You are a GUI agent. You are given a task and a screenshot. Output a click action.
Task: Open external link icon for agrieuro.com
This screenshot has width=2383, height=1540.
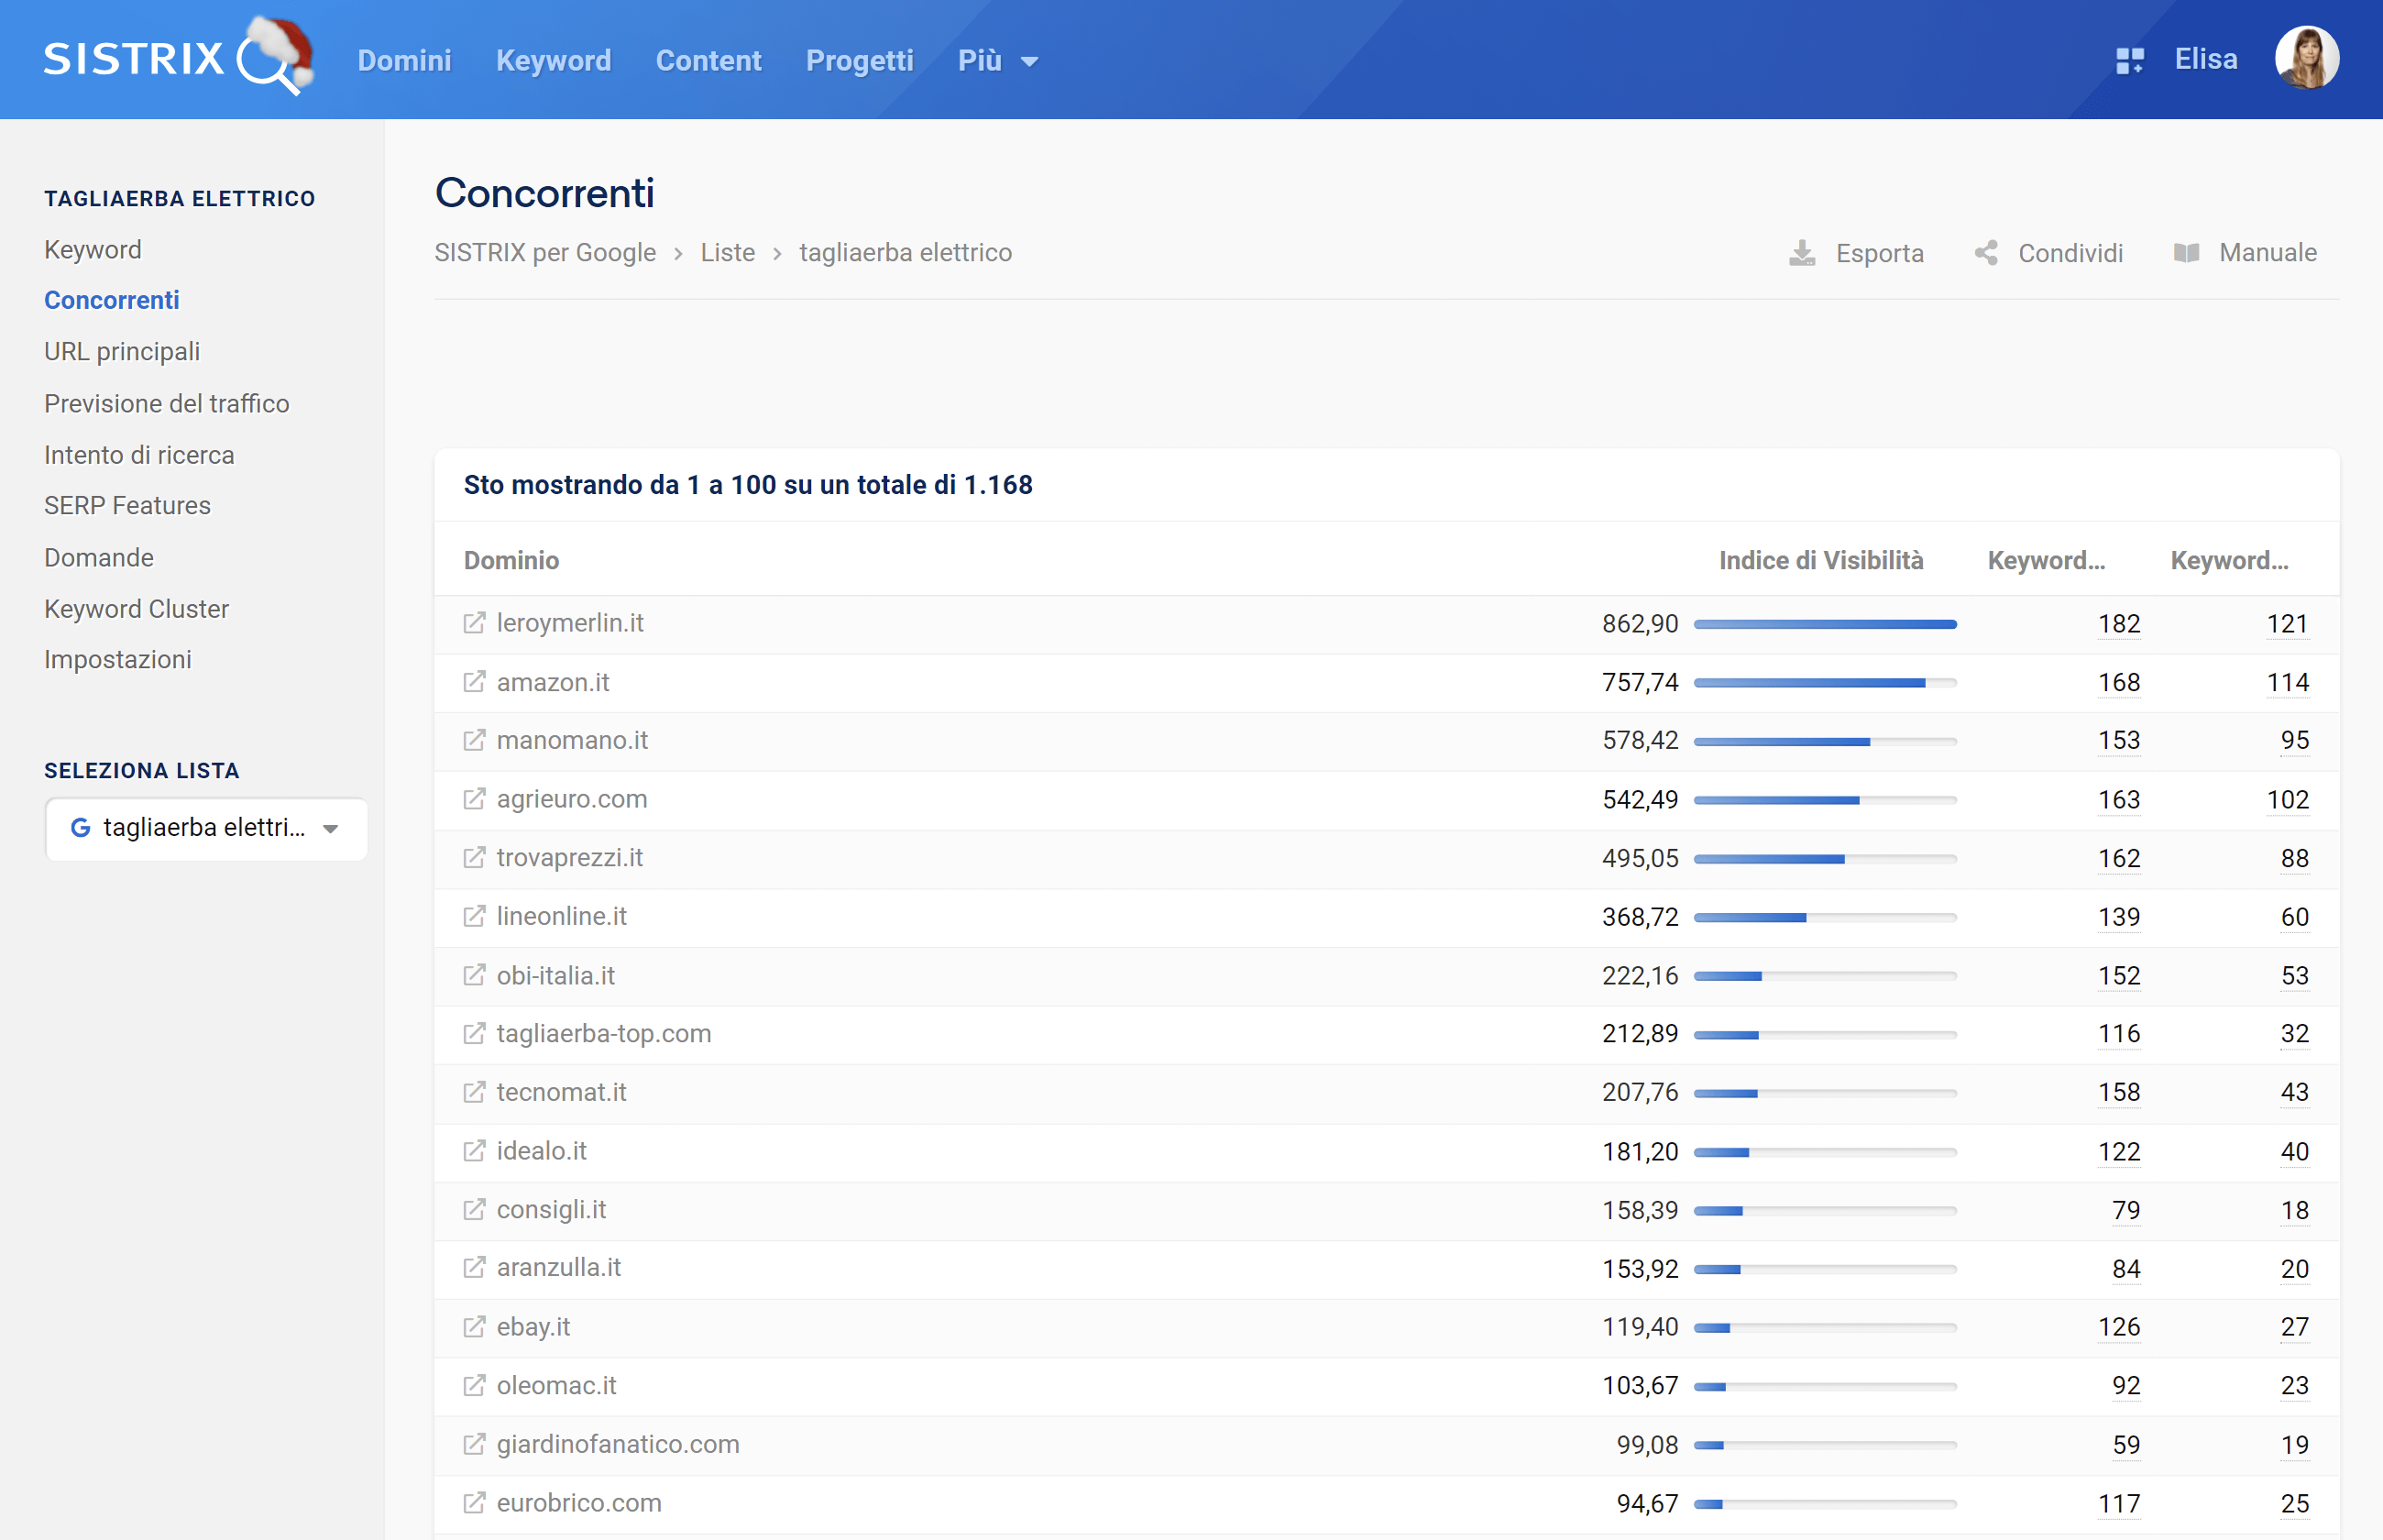click(x=474, y=799)
